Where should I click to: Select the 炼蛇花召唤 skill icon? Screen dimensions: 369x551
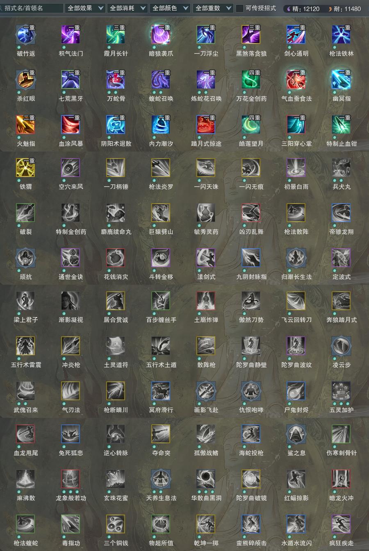tap(206, 79)
